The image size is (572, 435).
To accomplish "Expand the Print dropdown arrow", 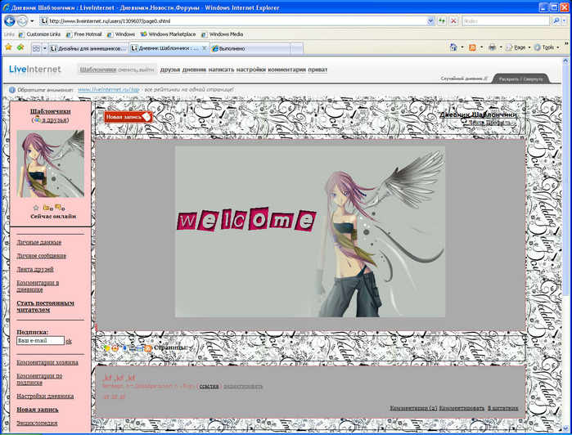I will pos(501,47).
